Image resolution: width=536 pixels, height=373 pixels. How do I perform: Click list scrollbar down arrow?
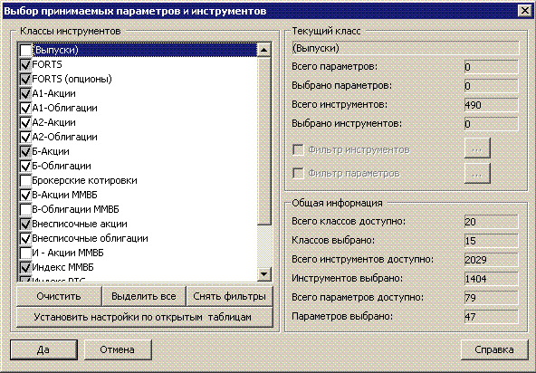click(263, 274)
